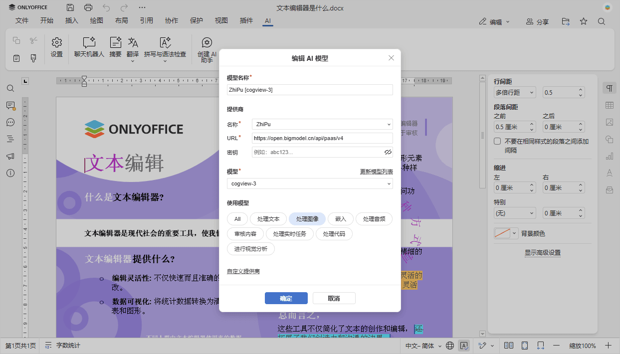Click the 模型名称 input field
Image resolution: width=620 pixels, height=354 pixels.
(310, 90)
